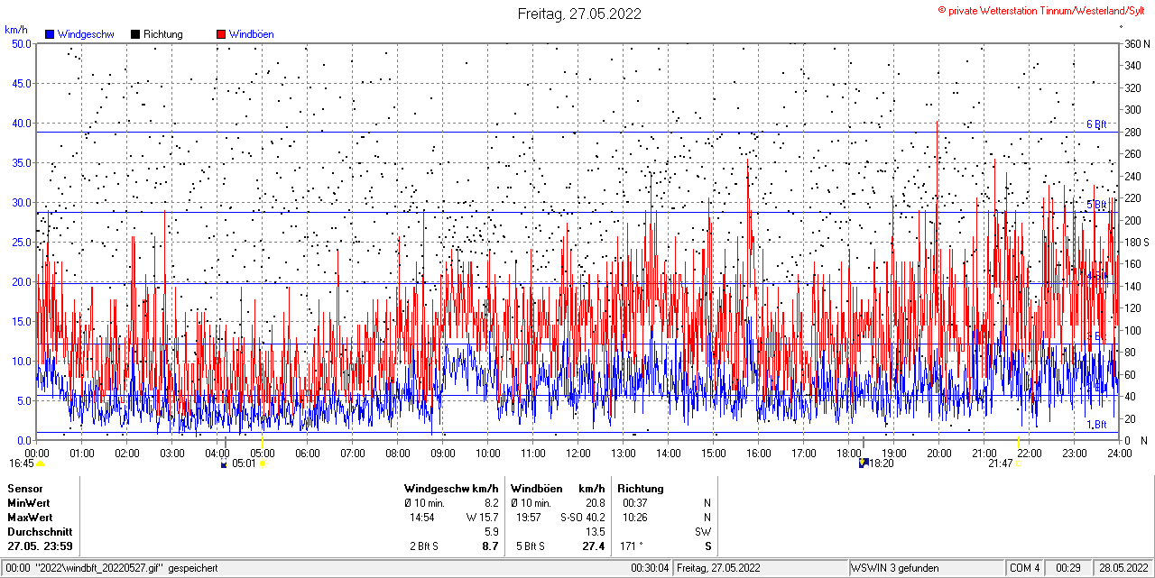Click the chart title Freitag, 27.05.2022
The height and width of the screenshot is (578, 1155).
tap(579, 14)
